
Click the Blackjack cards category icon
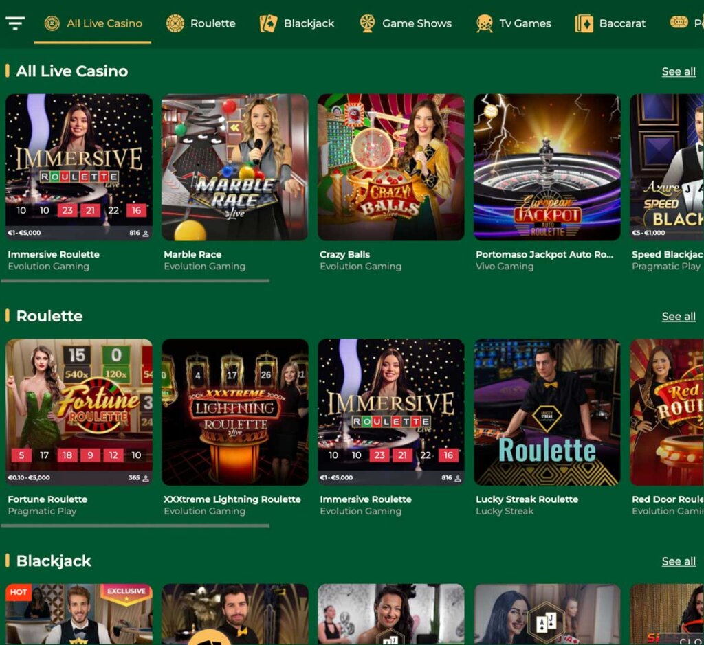pyautogui.click(x=269, y=23)
